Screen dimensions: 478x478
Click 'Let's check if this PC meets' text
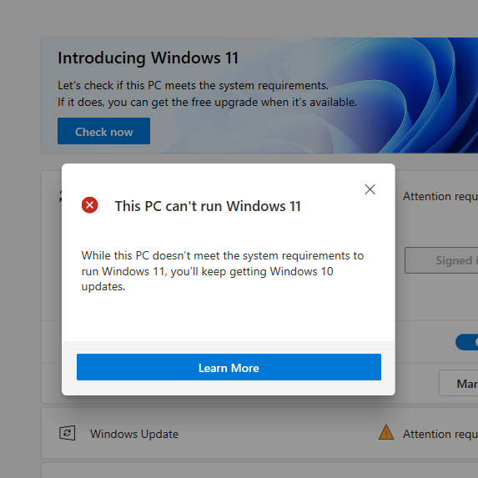(193, 86)
